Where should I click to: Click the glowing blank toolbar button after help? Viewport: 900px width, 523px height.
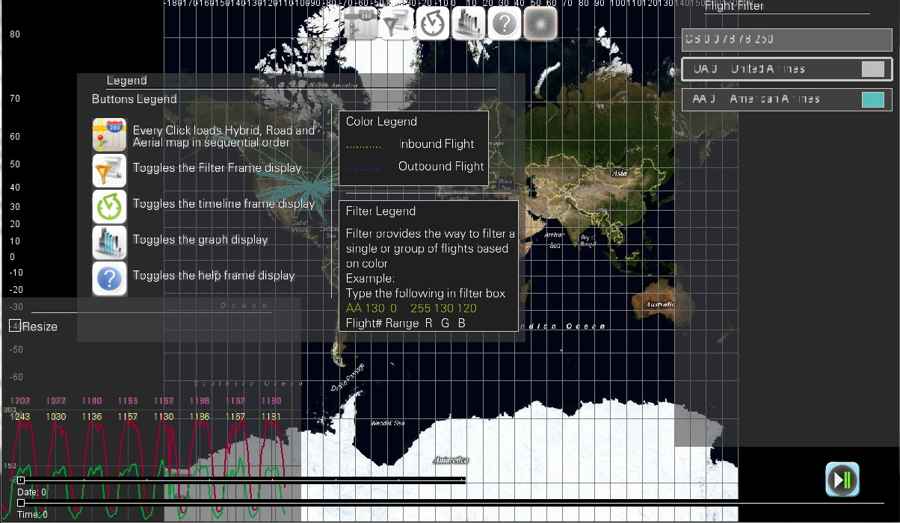click(x=540, y=23)
